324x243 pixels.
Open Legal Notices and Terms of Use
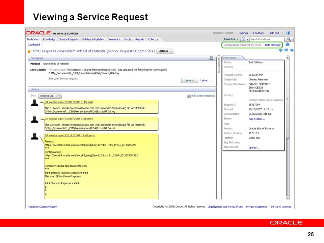point(225,207)
